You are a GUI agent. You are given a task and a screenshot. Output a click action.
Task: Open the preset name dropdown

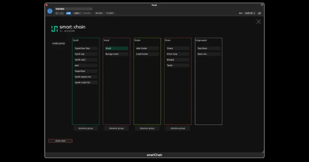[x=73, y=9]
